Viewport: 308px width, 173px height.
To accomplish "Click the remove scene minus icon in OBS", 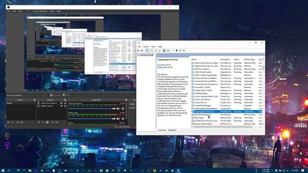I will 13,122.
